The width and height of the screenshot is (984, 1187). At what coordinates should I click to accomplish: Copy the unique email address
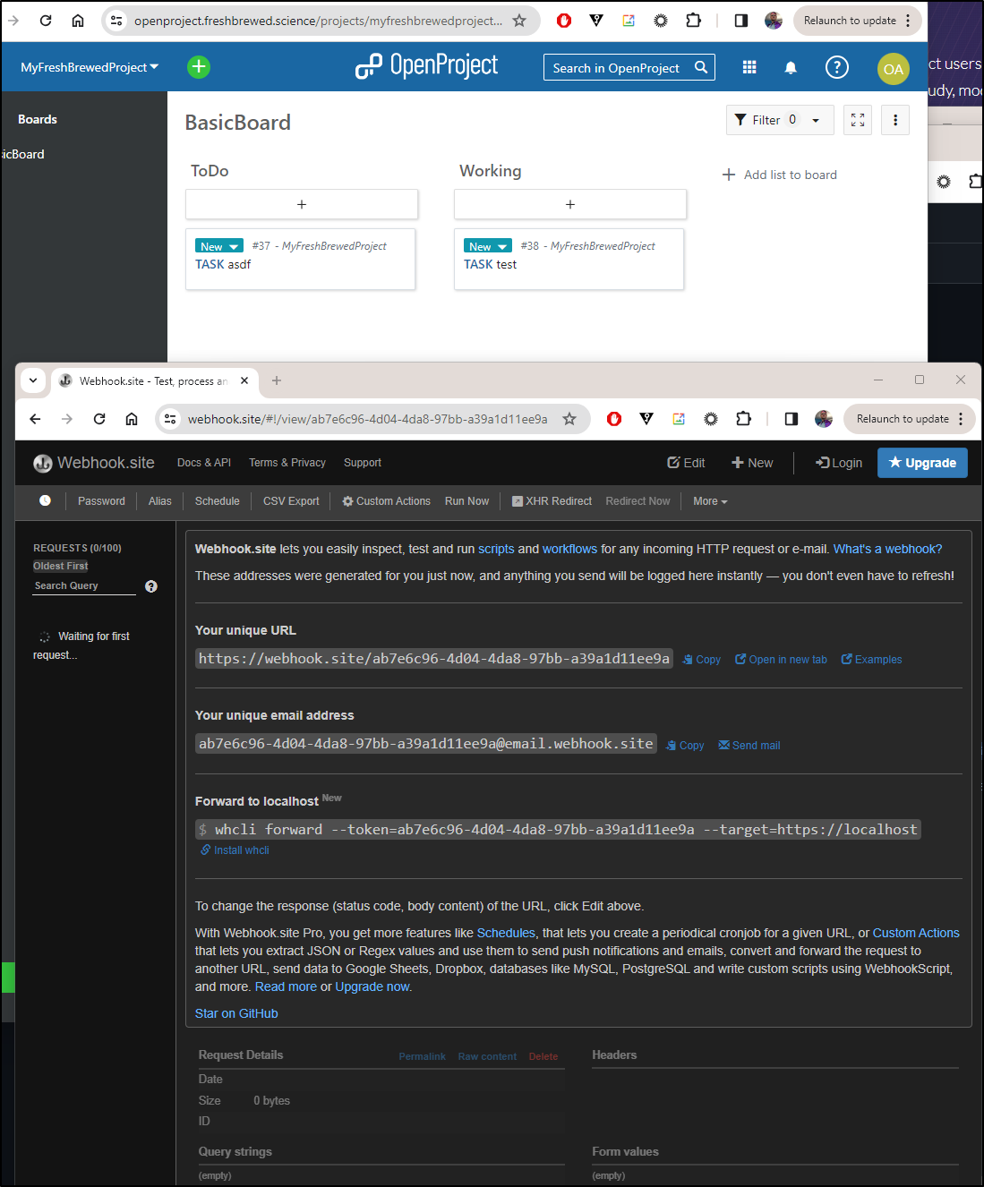point(685,746)
